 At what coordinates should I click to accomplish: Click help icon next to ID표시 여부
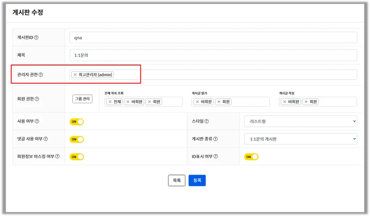[216, 156]
